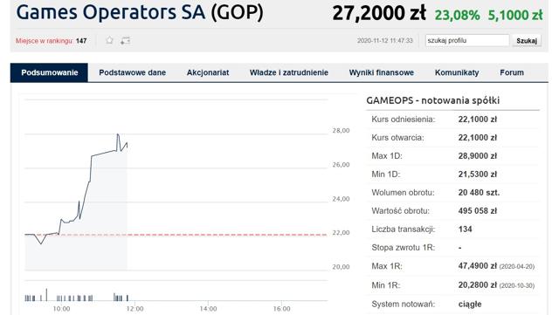Click the 12:00 label on the time axis
559x315 pixels.
pyautogui.click(x=135, y=309)
